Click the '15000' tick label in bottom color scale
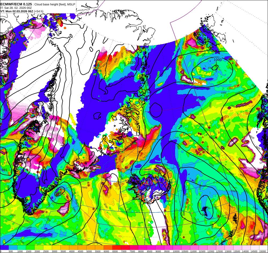The image size is (268, 253). pyautogui.click(x=263, y=251)
